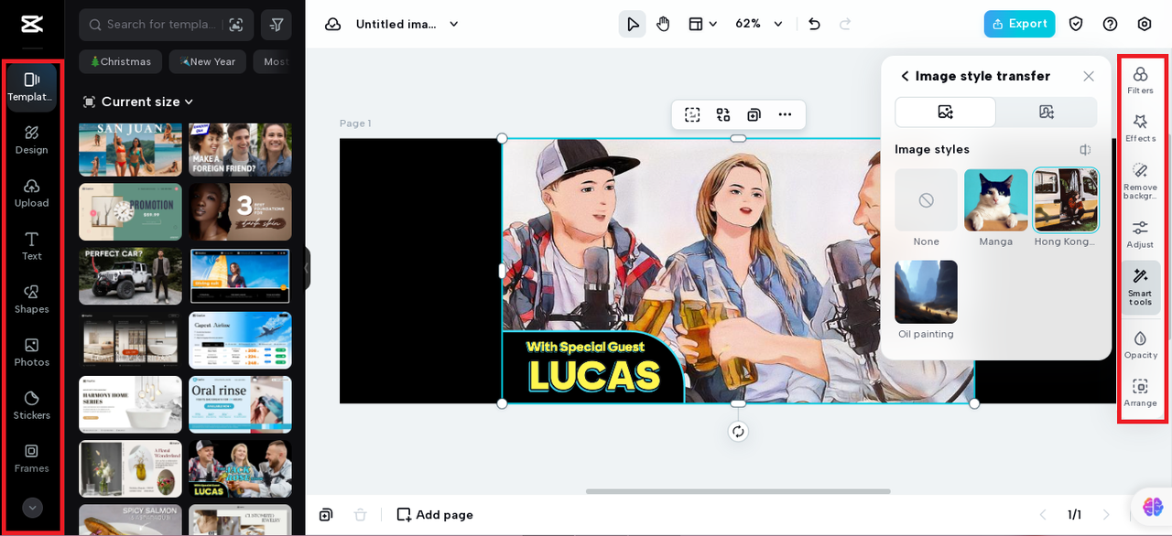
Task: Toggle the compare icon beside Image styles
Action: click(1085, 149)
